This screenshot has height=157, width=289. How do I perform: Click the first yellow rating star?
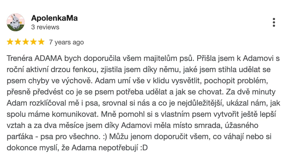pos(10,42)
